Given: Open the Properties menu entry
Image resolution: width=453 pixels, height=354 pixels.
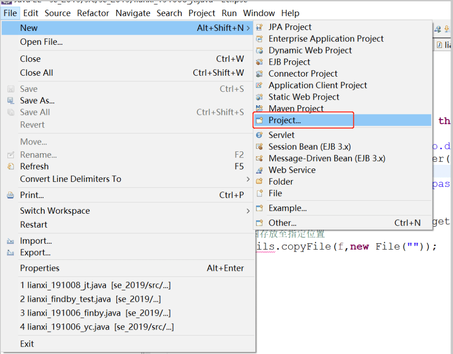Looking at the screenshot, I should [40, 268].
